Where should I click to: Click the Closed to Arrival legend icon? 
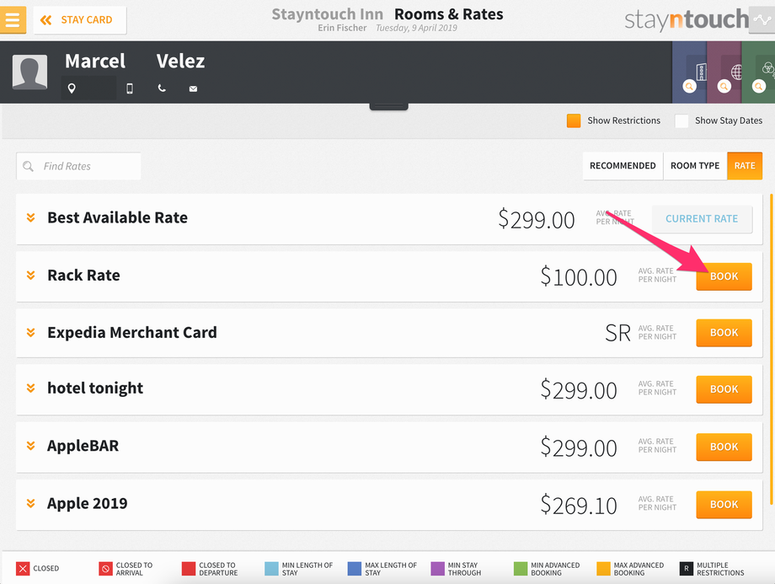coord(106,569)
